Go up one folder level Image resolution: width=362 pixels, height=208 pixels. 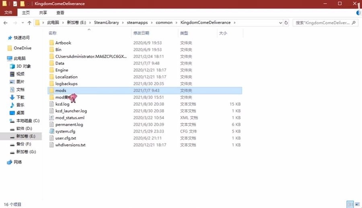29,23
